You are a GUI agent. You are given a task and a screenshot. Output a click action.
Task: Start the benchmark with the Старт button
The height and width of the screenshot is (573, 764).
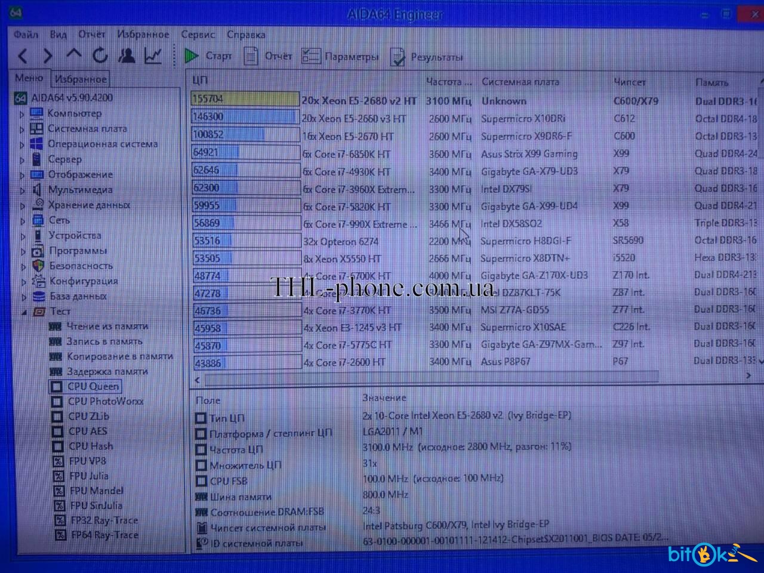coord(208,56)
